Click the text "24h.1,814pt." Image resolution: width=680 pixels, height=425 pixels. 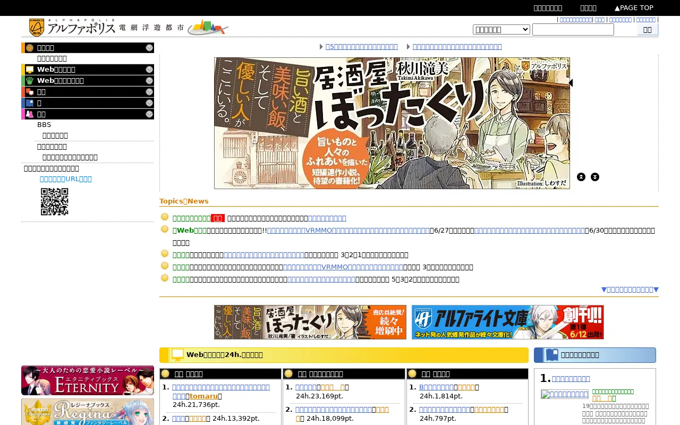pyautogui.click(x=441, y=396)
